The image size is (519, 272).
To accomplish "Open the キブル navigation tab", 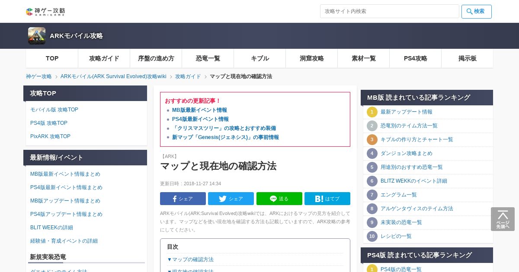I will [x=259, y=58].
